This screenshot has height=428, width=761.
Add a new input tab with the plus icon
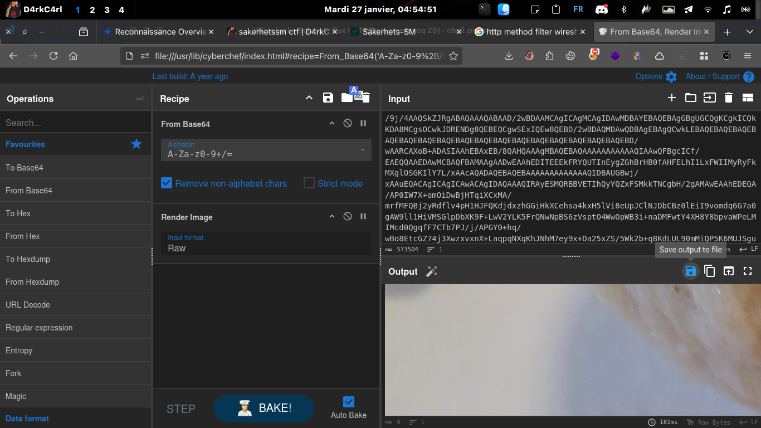coord(672,98)
